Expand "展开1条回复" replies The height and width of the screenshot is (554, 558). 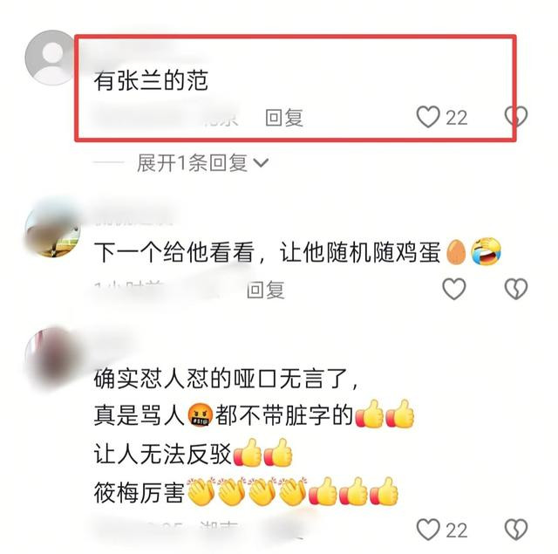pos(202,163)
